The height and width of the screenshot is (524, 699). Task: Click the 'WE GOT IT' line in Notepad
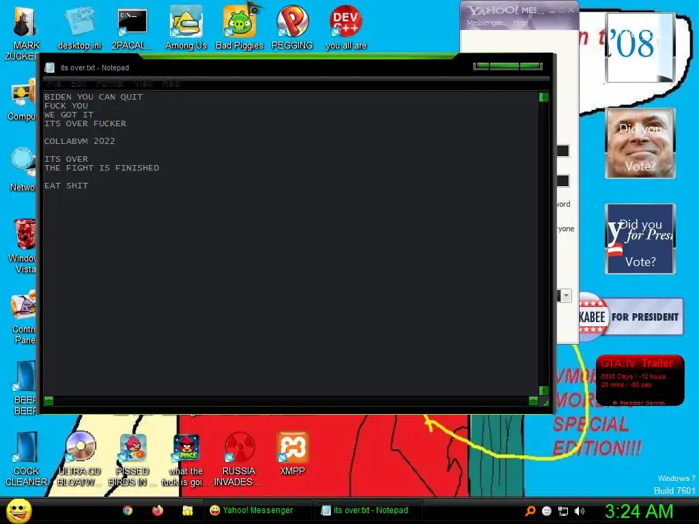(69, 115)
